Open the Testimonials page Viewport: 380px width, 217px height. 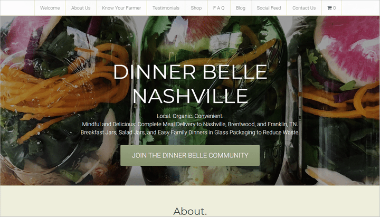tap(166, 8)
